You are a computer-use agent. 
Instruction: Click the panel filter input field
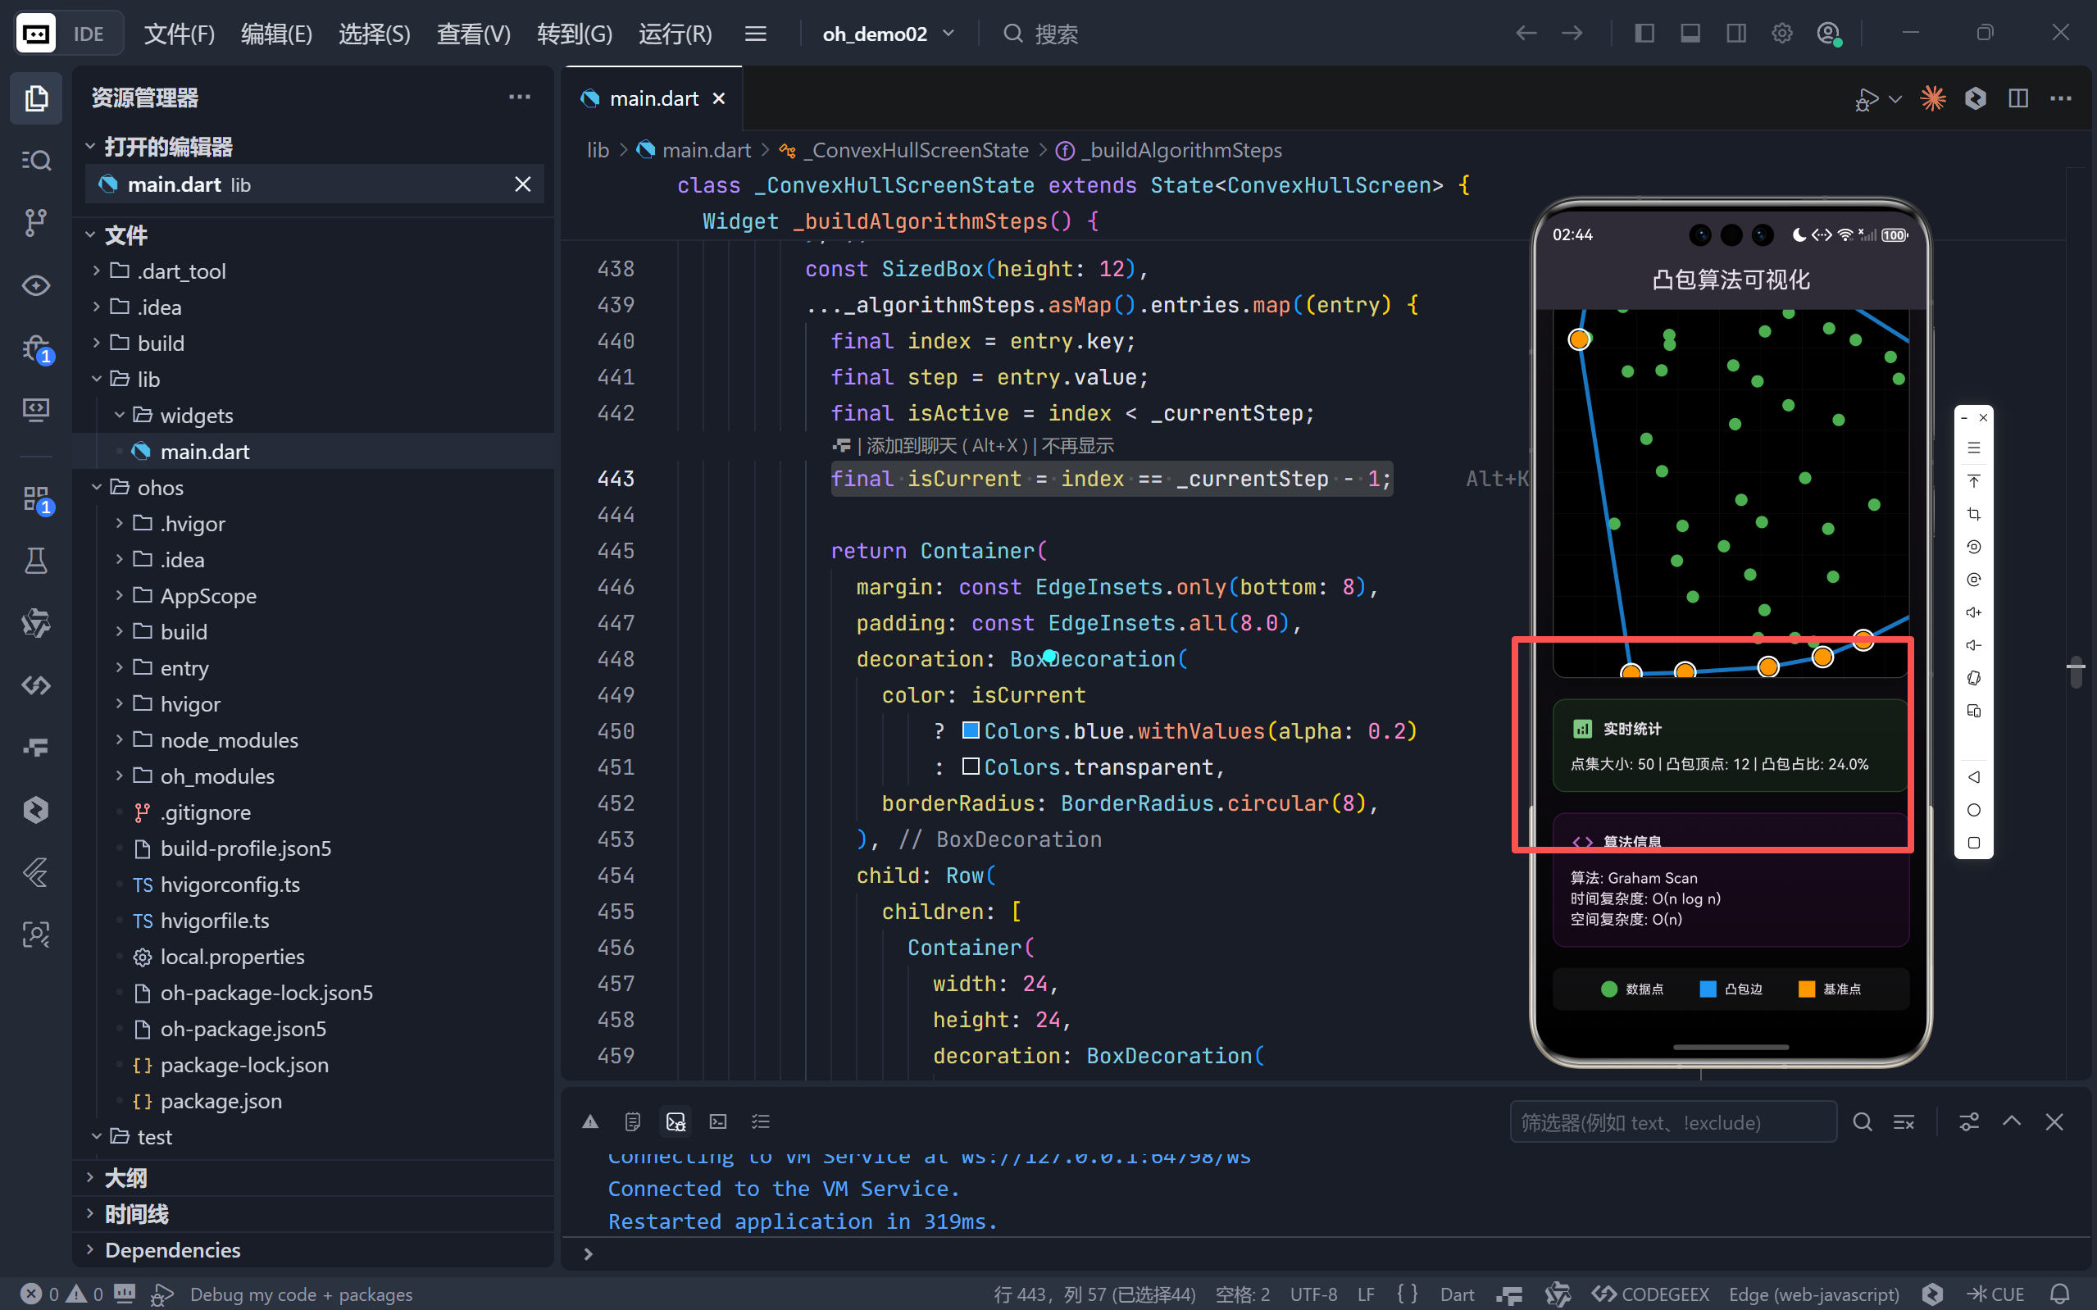1672,1122
